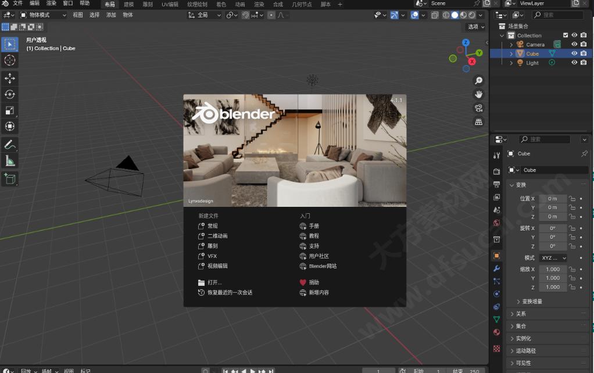Hide Camera with its eye icon
This screenshot has height=373, width=594.
tap(574, 44)
